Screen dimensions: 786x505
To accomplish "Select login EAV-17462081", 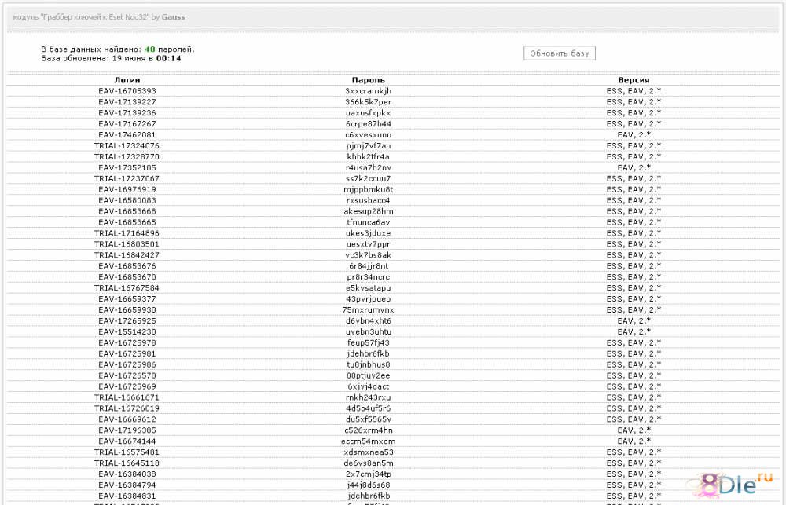I will point(127,135).
